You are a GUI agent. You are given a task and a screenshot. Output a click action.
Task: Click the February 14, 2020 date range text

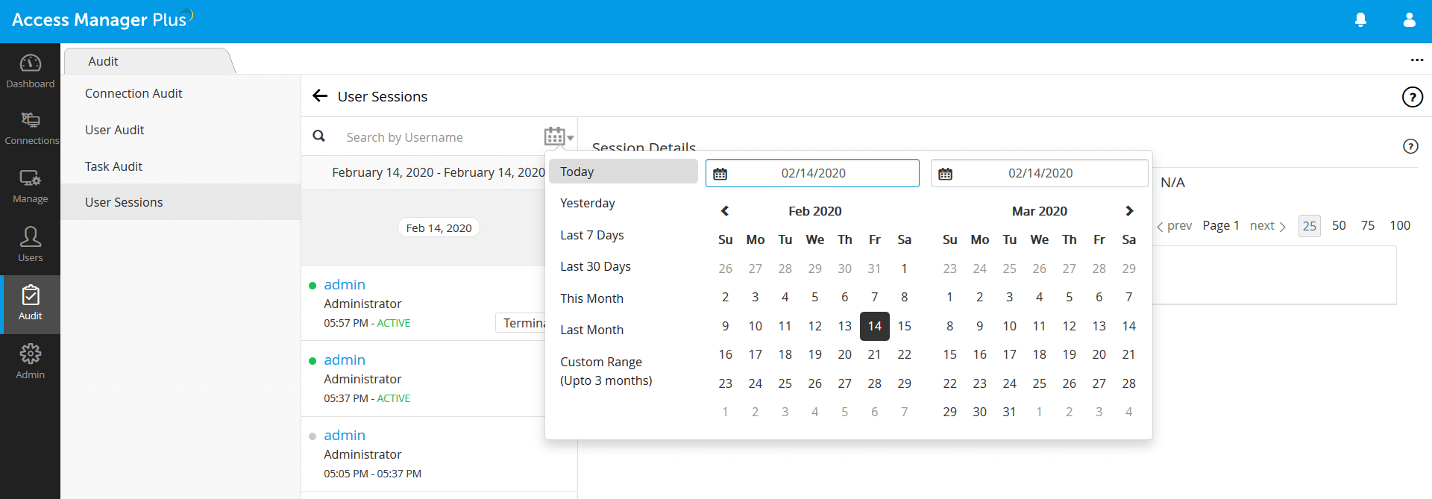pyautogui.click(x=439, y=172)
